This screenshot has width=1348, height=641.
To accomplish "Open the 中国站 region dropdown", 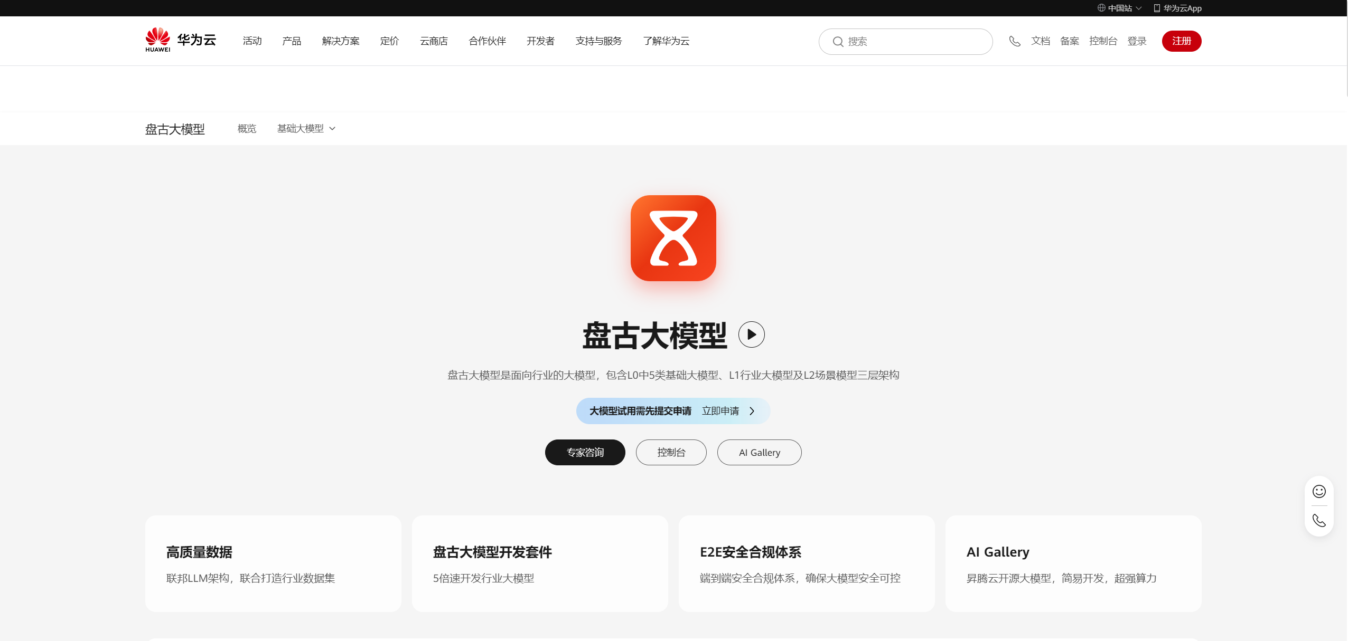I will [1120, 8].
